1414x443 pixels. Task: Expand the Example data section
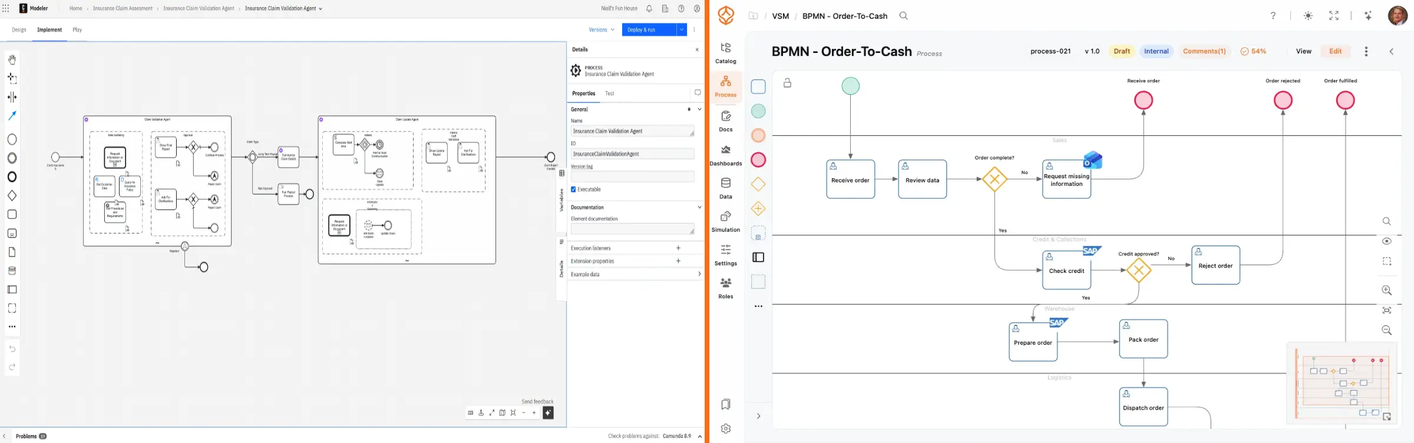pyautogui.click(x=699, y=274)
